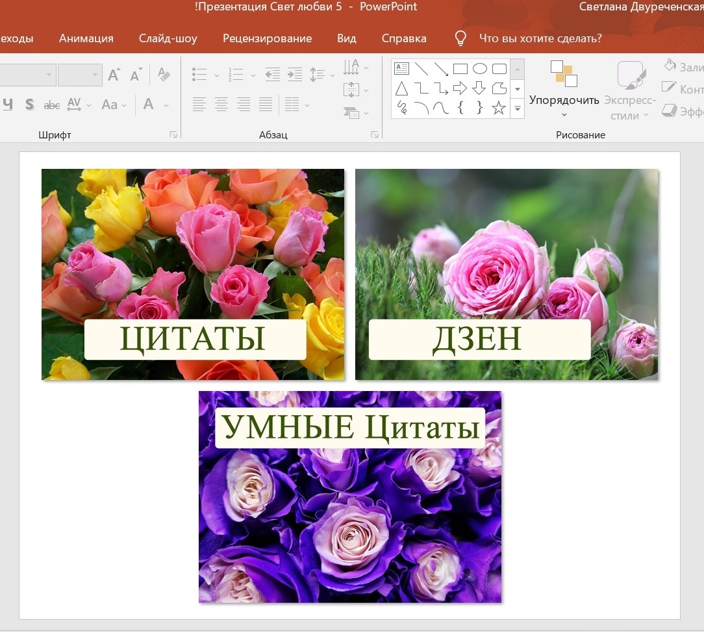704x632 pixels.
Task: Select the elbow arrow connector shape
Action: [x=441, y=88]
